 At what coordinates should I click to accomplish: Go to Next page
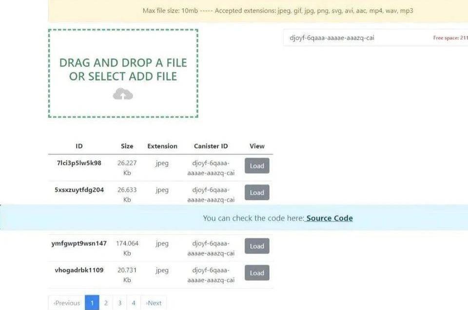click(154, 303)
